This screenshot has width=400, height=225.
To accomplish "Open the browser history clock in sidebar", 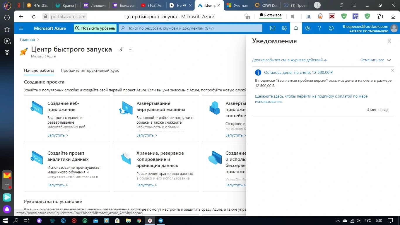I will click(7, 18).
